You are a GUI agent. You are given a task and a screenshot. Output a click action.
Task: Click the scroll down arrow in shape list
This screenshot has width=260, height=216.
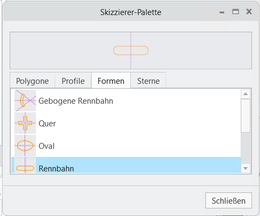(x=246, y=168)
